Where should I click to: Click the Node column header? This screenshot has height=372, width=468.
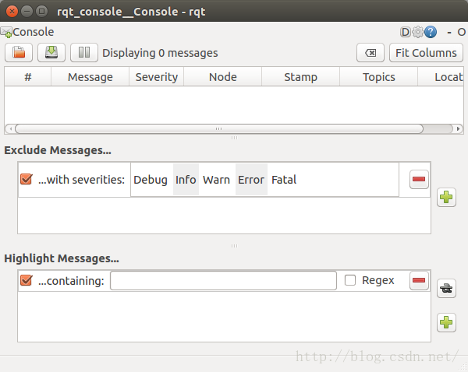222,77
